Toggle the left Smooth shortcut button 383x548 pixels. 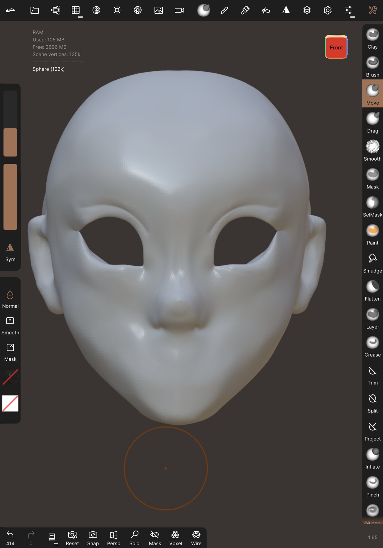10,326
